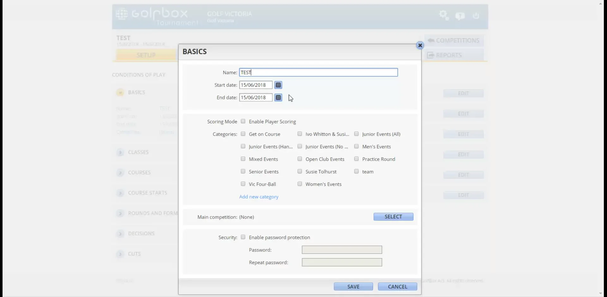Check the Senior Events category
607x297 pixels.
243,171
